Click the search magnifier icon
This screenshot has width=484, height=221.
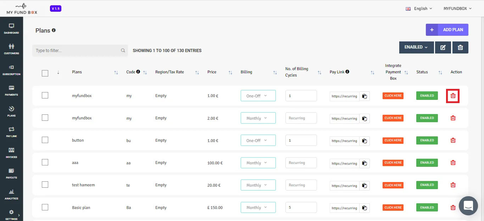[x=123, y=51]
